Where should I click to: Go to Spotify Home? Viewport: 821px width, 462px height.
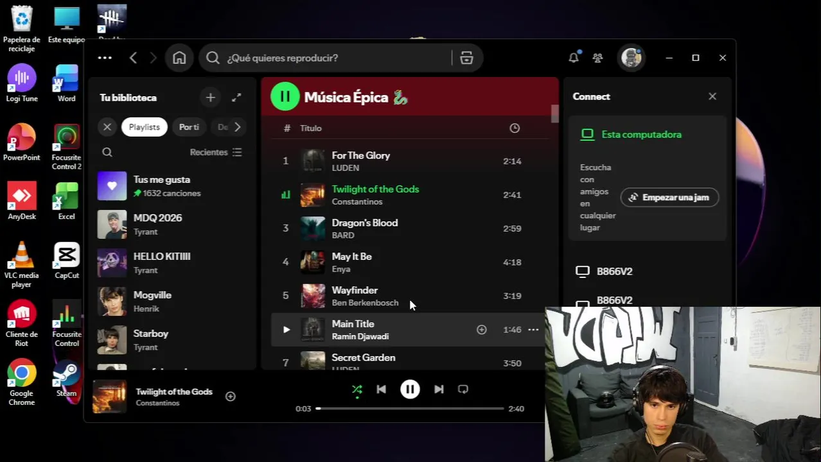click(179, 58)
